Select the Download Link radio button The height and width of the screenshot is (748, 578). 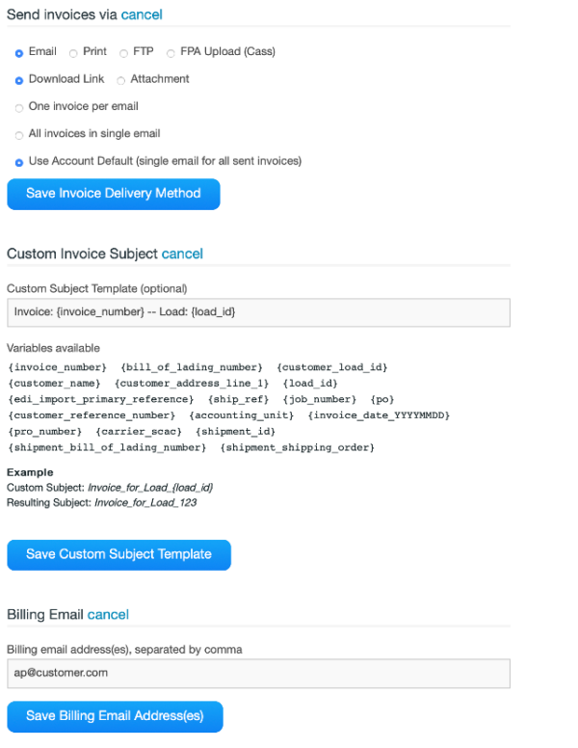pyautogui.click(x=19, y=79)
